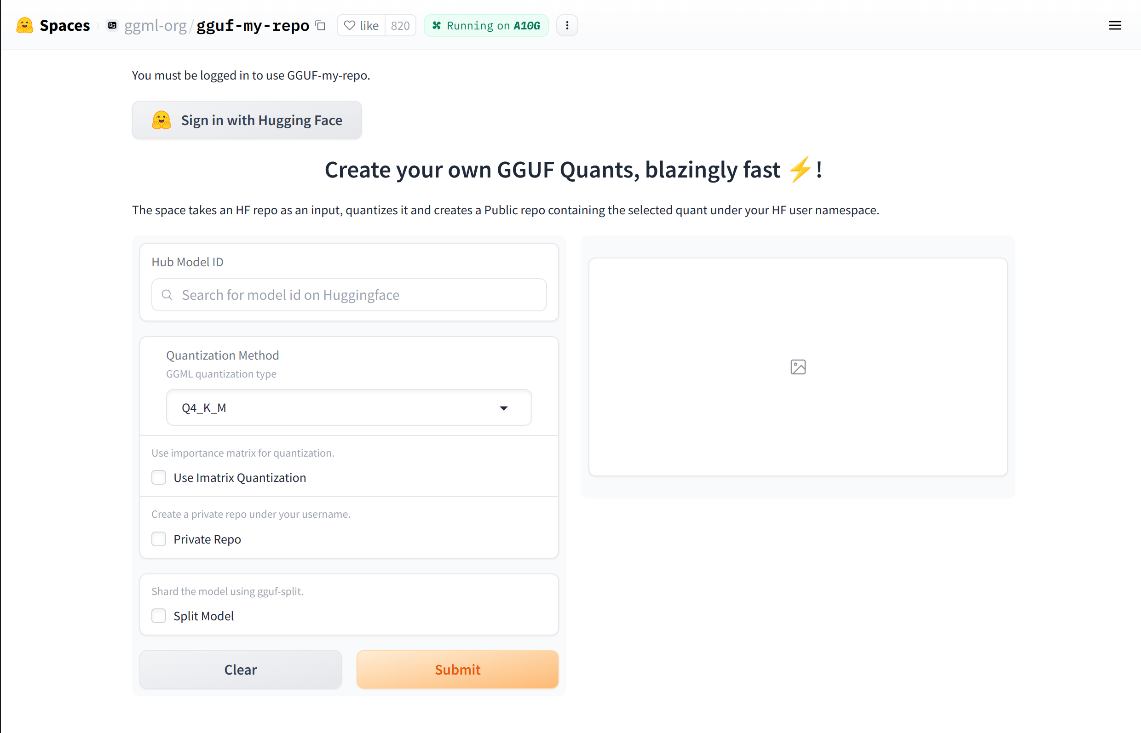Click the gguf-my-repo title link
The image size is (1141, 733).
click(x=253, y=25)
